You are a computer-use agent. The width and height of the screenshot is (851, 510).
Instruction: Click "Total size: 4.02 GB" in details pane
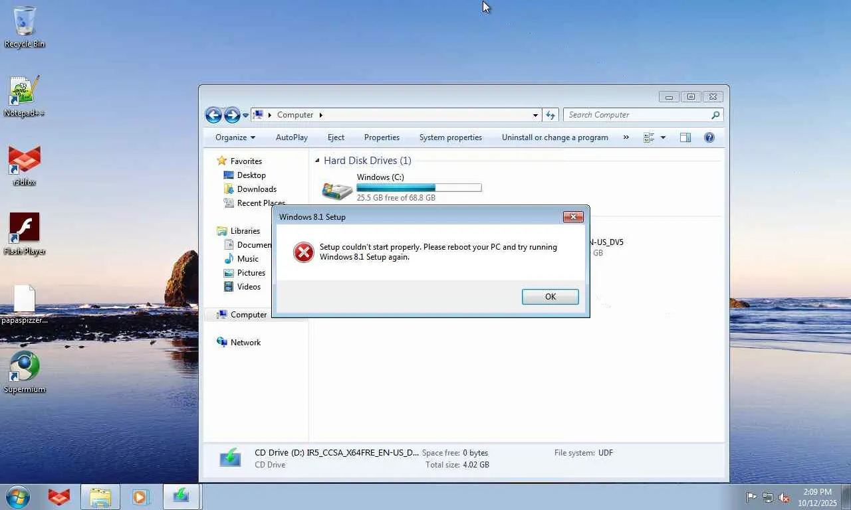[457, 465]
